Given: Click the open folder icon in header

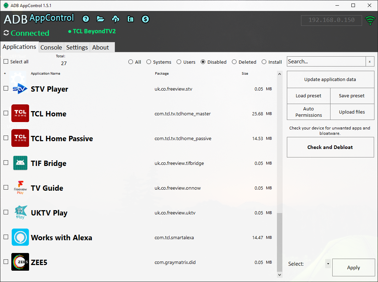Looking at the screenshot, I should point(100,19).
